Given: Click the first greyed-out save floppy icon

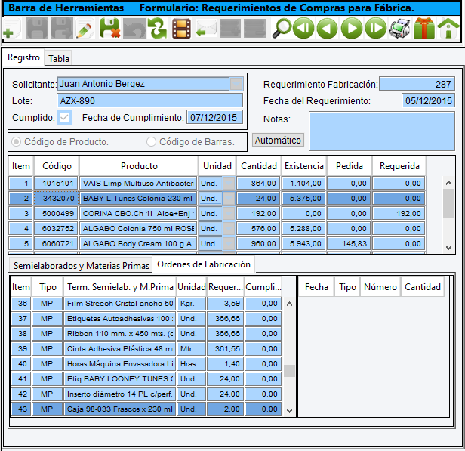Looking at the screenshot, I should [37, 29].
